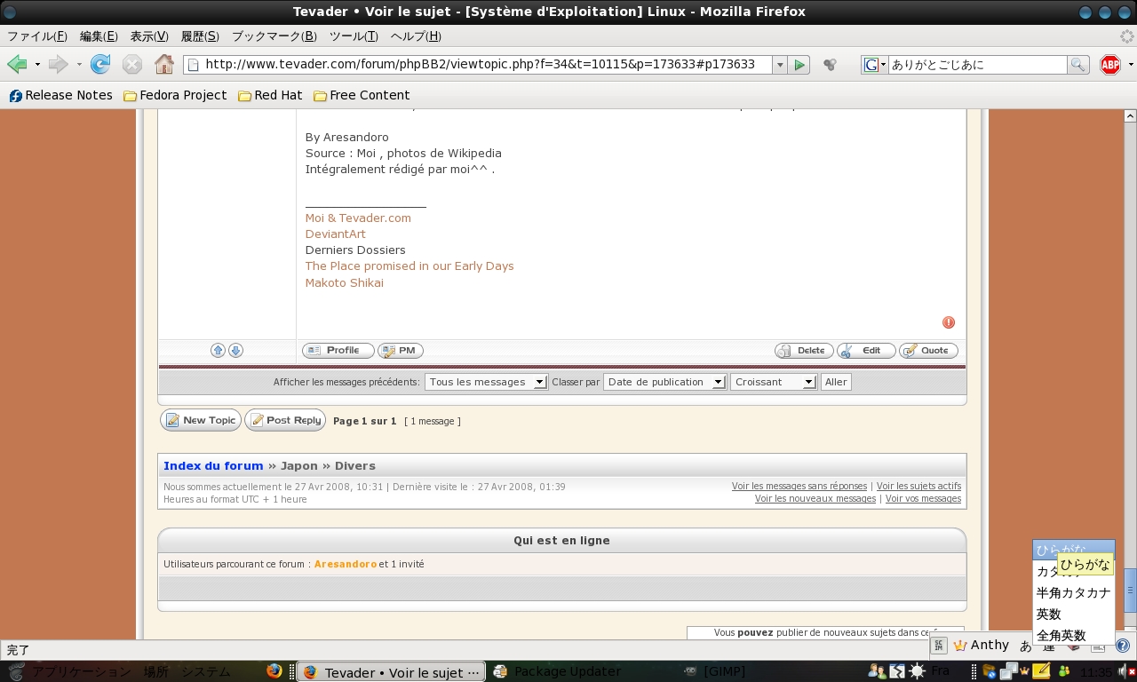Click the PM button

tap(400, 351)
